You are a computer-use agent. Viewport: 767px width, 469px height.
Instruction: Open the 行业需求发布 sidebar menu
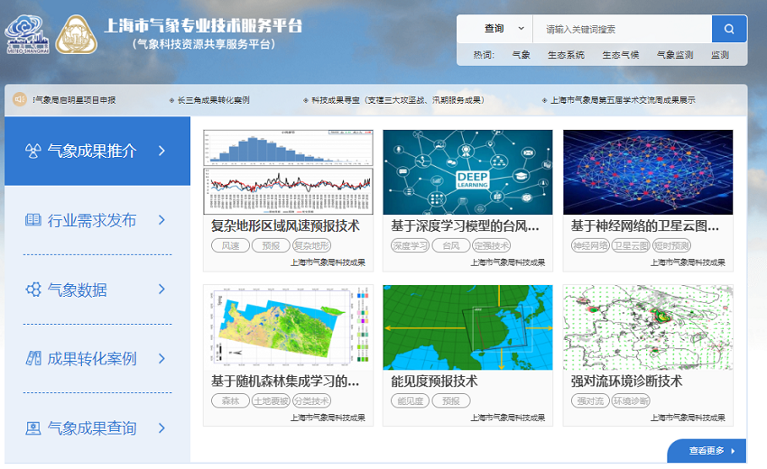point(97,220)
